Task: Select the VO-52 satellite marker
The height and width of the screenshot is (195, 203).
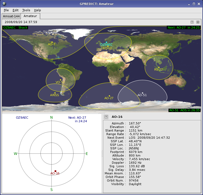Action: pos(61,80)
